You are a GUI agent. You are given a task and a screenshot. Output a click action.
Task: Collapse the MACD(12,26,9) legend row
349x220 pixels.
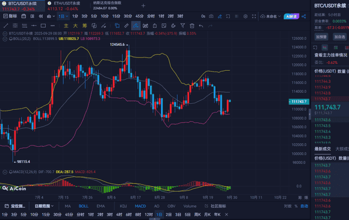pyautogui.click(x=5, y=172)
